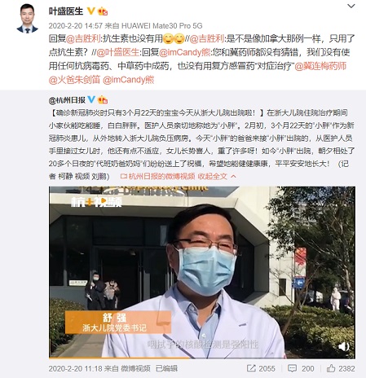Open the @imCandy熊 mention on last line
The image size is (366, 378).
click(129, 80)
